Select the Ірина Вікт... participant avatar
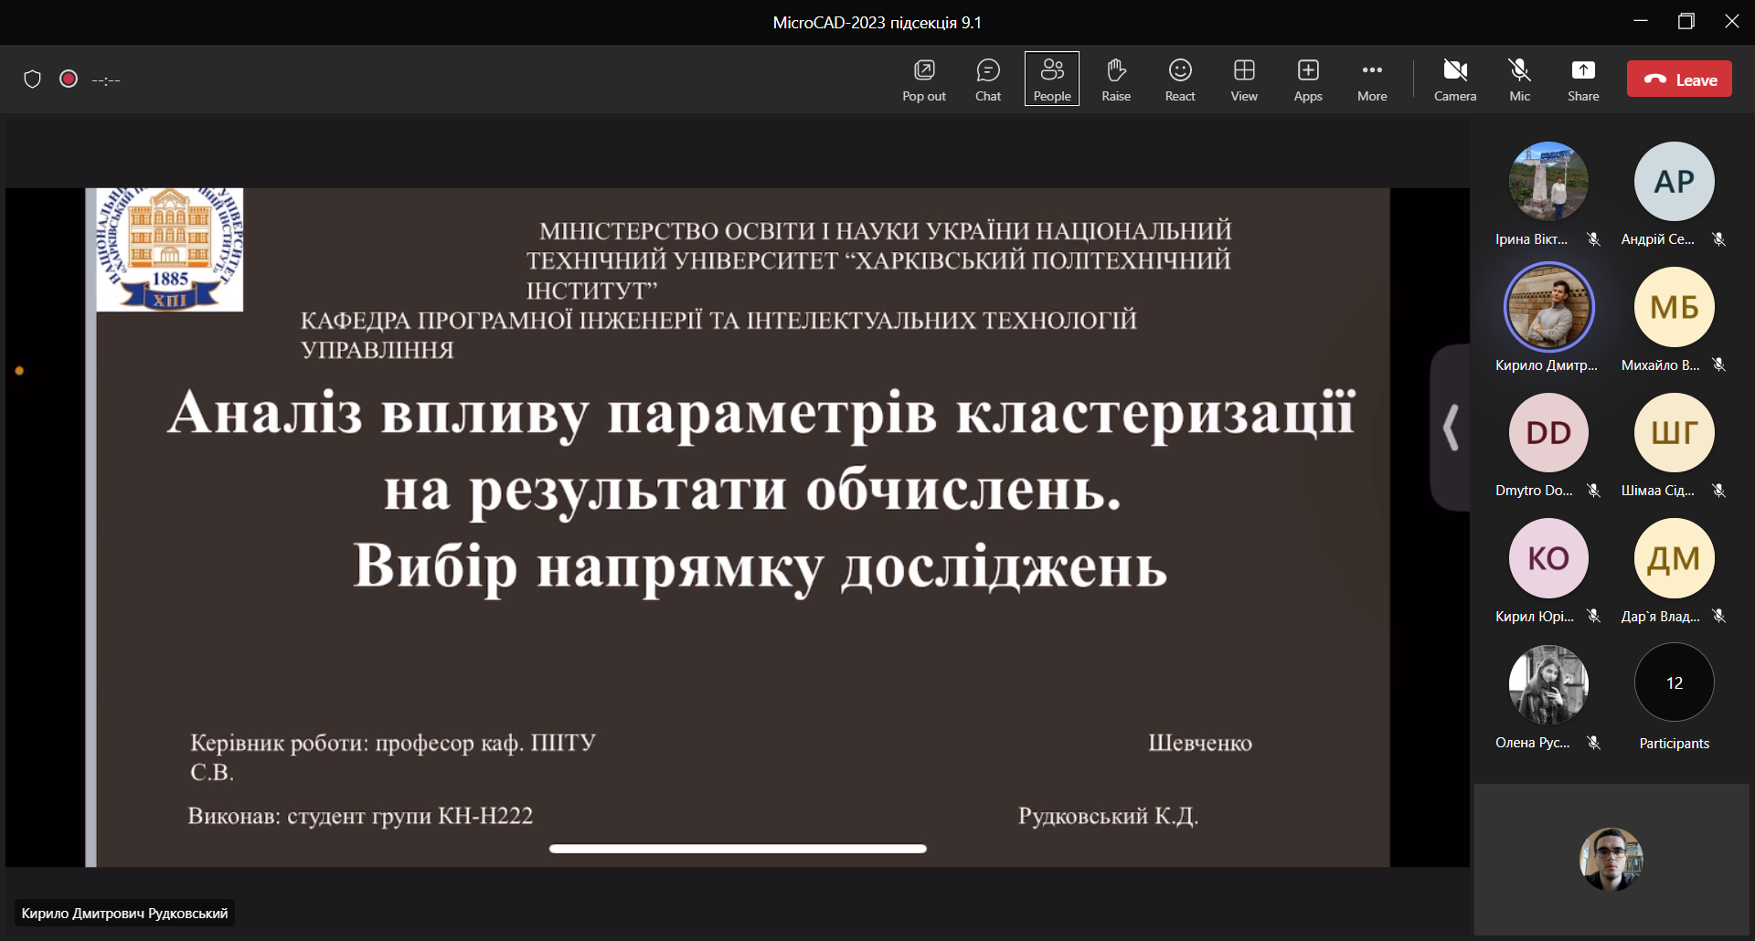 click(1548, 181)
